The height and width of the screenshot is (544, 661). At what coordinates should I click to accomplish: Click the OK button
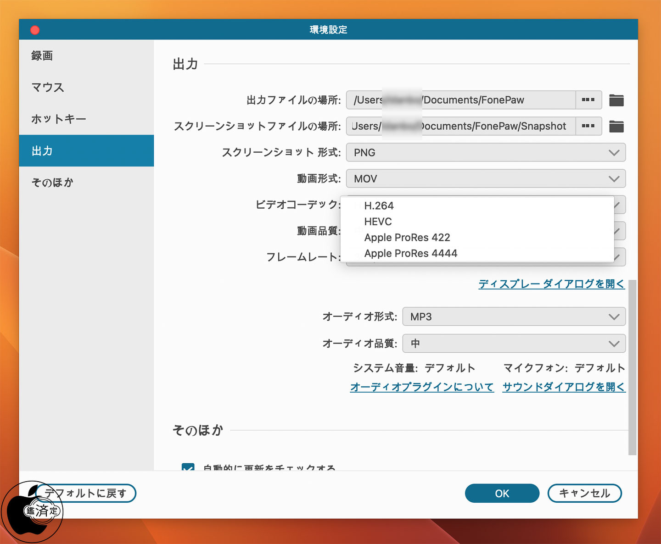click(502, 493)
